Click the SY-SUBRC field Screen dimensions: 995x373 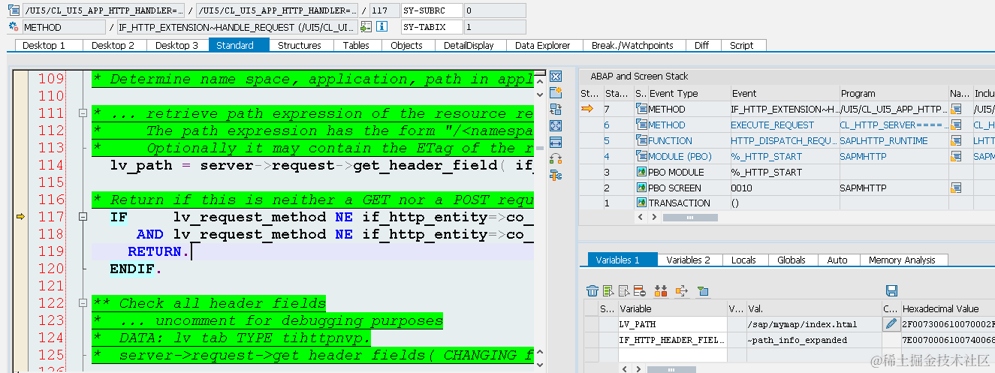tap(430, 11)
